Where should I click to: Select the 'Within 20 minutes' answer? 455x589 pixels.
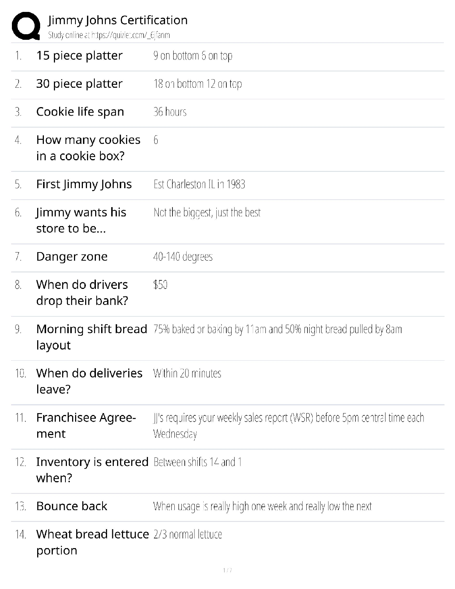[187, 373]
